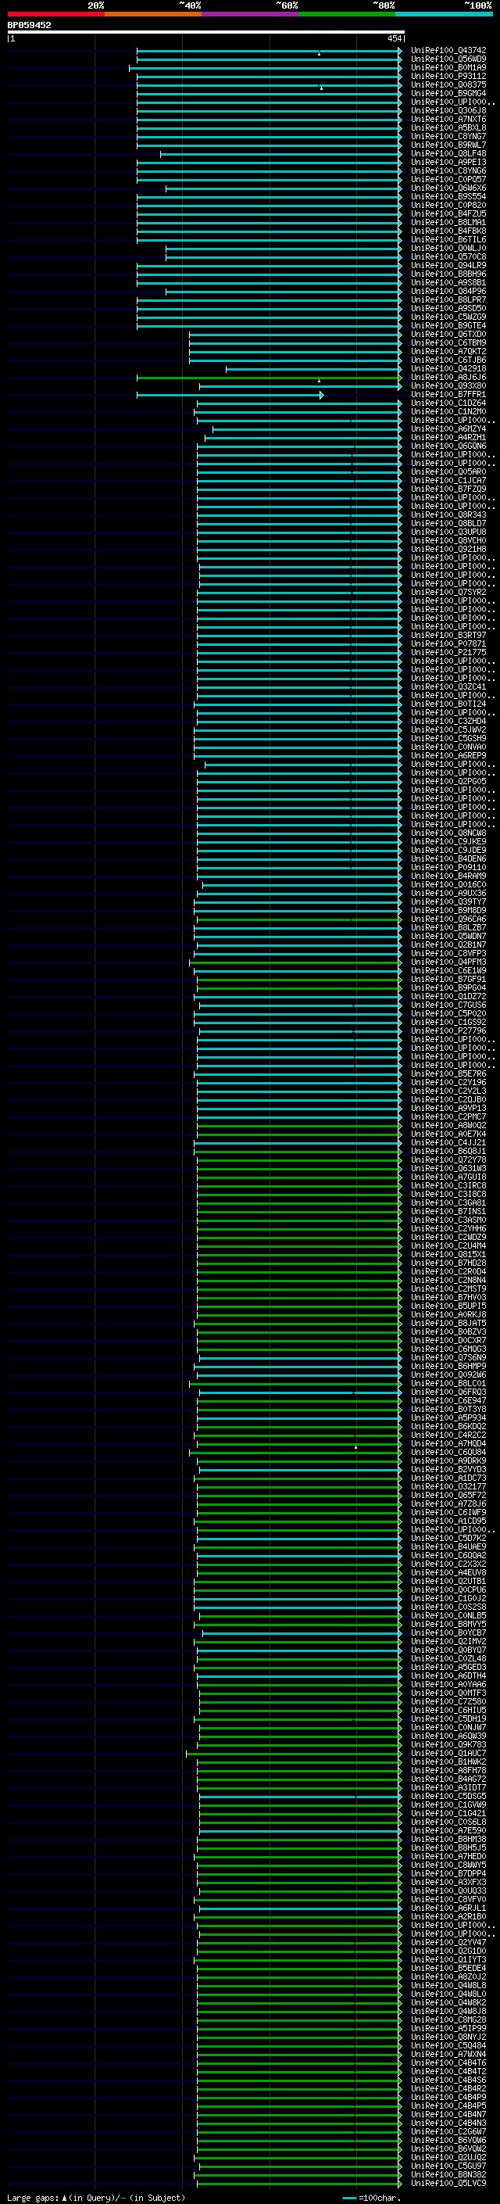The height and width of the screenshot is (2204, 500).
Task: Select hit UniRef100_Q84P96
Action: [x=448, y=291]
